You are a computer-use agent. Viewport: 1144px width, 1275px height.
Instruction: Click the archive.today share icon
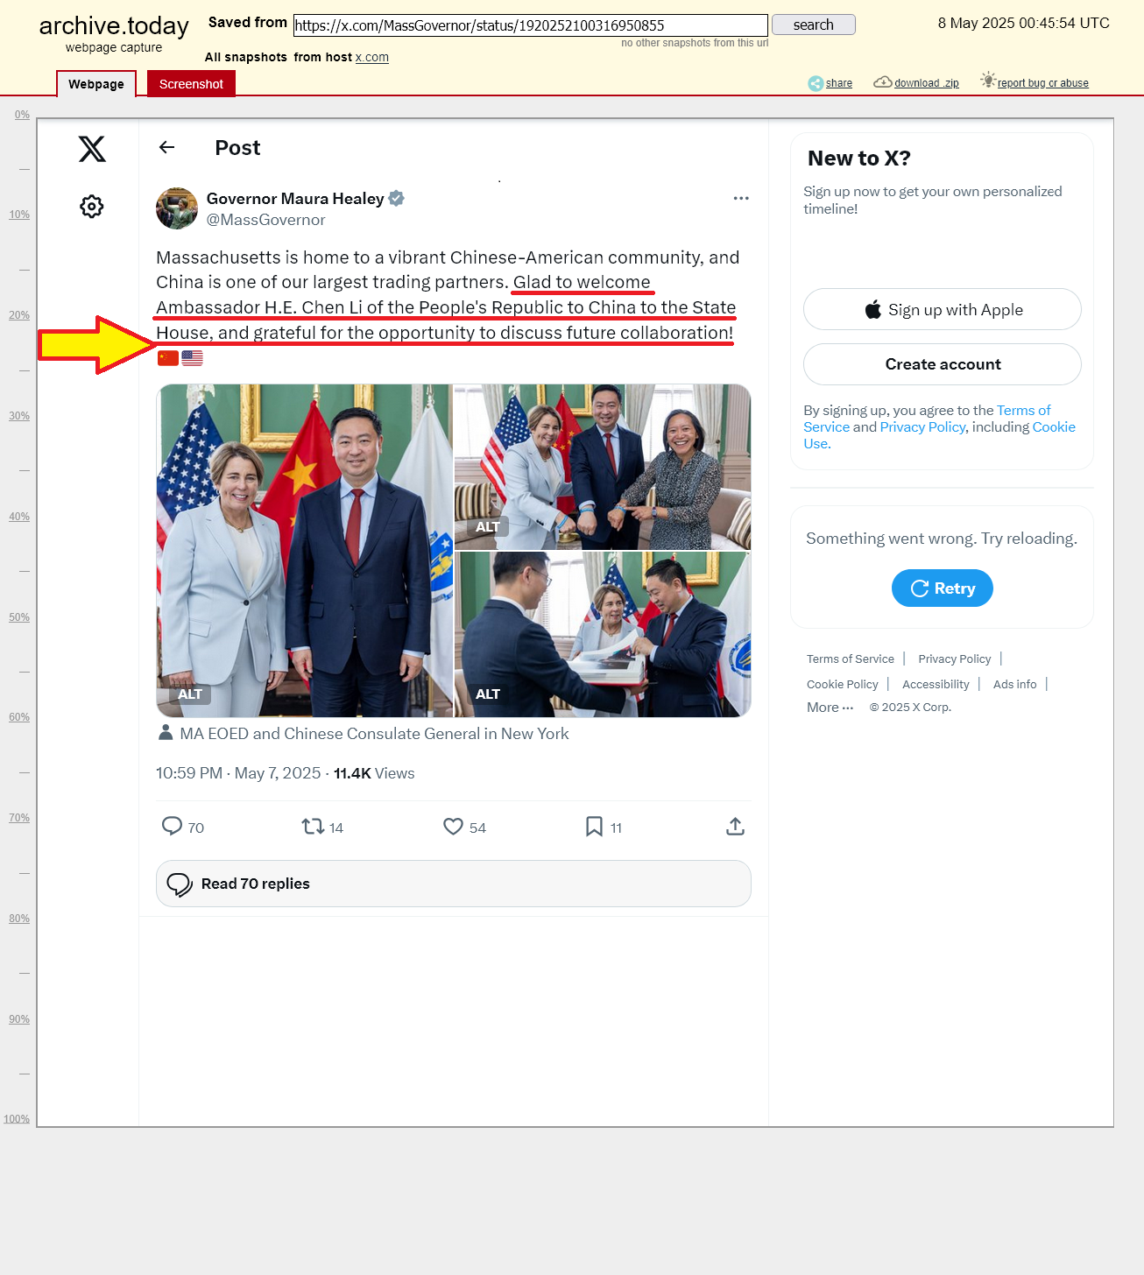click(816, 83)
